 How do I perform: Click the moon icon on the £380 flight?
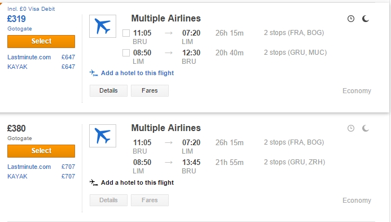pyautogui.click(x=365, y=128)
